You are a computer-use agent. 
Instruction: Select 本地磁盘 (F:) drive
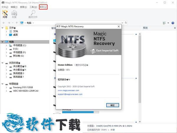[x=19, y=52]
